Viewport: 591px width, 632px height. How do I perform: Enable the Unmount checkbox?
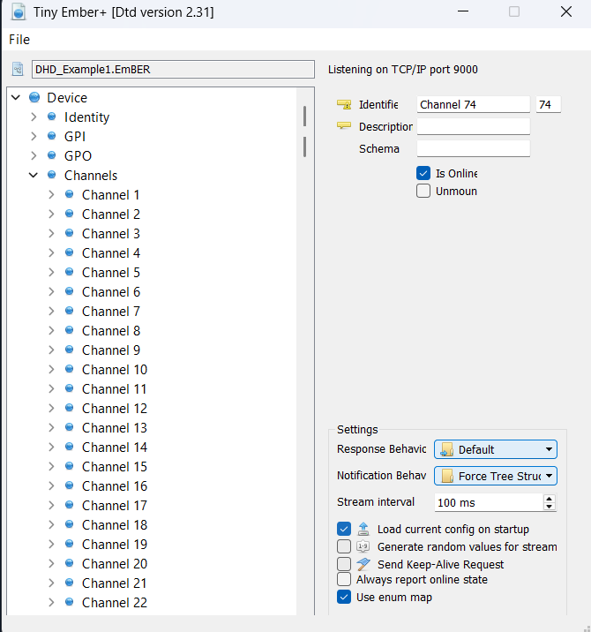coord(423,191)
